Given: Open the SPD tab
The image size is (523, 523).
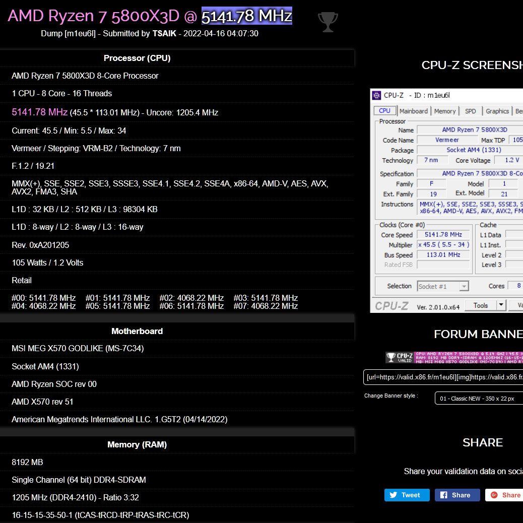Looking at the screenshot, I should (x=470, y=111).
